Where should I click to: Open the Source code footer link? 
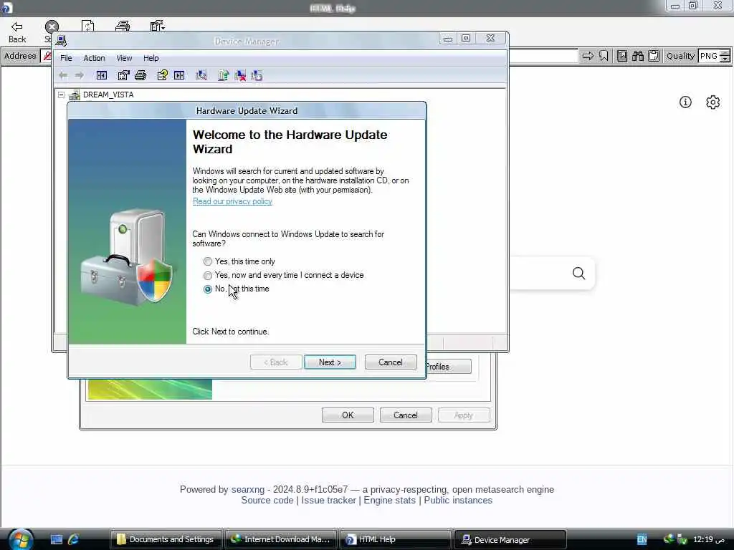point(267,500)
